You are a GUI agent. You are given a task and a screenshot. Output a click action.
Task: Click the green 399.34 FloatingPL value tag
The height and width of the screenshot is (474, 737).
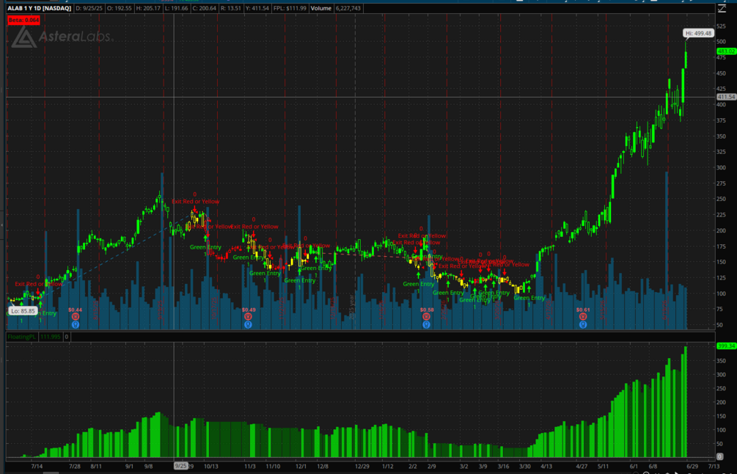tap(726, 346)
